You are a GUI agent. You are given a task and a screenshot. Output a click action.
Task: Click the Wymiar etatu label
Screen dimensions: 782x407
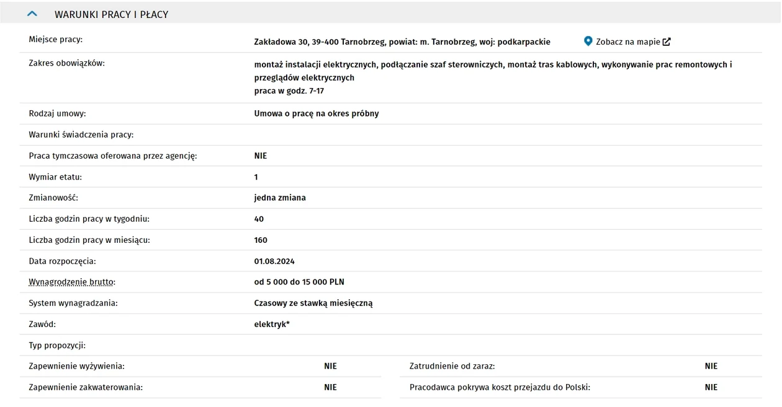pyautogui.click(x=55, y=177)
